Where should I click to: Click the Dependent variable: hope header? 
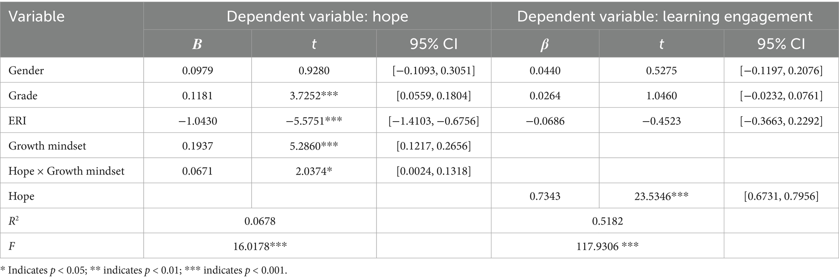pos(317,17)
